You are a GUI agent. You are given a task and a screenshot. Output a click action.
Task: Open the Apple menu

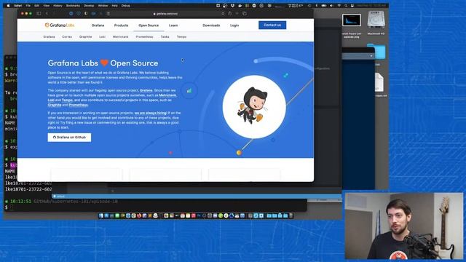[8, 6]
